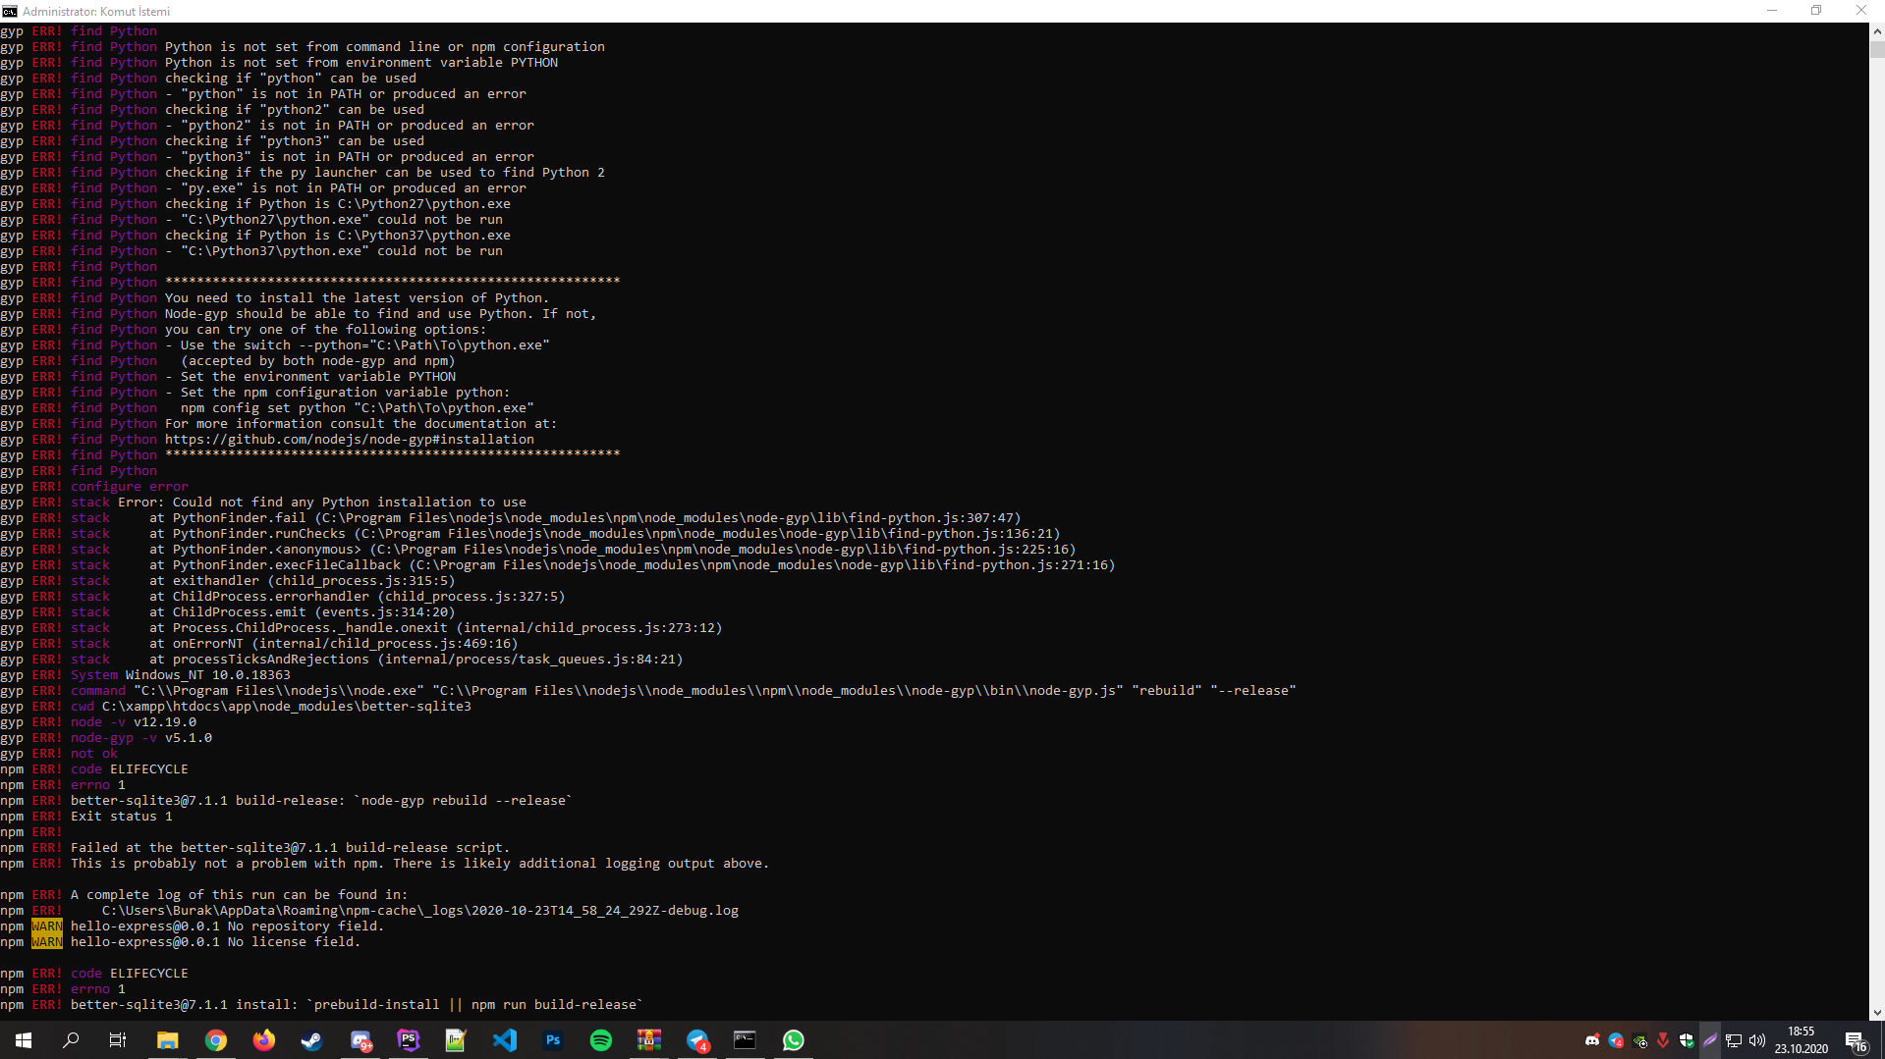Click the 'Administrator: Komut İstemi' window title
1885x1059 pixels.
96,12
